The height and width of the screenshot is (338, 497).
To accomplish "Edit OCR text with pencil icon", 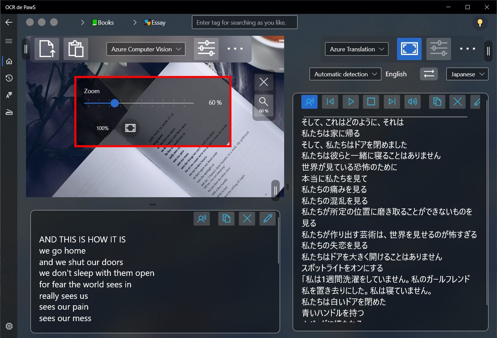I will [x=268, y=219].
